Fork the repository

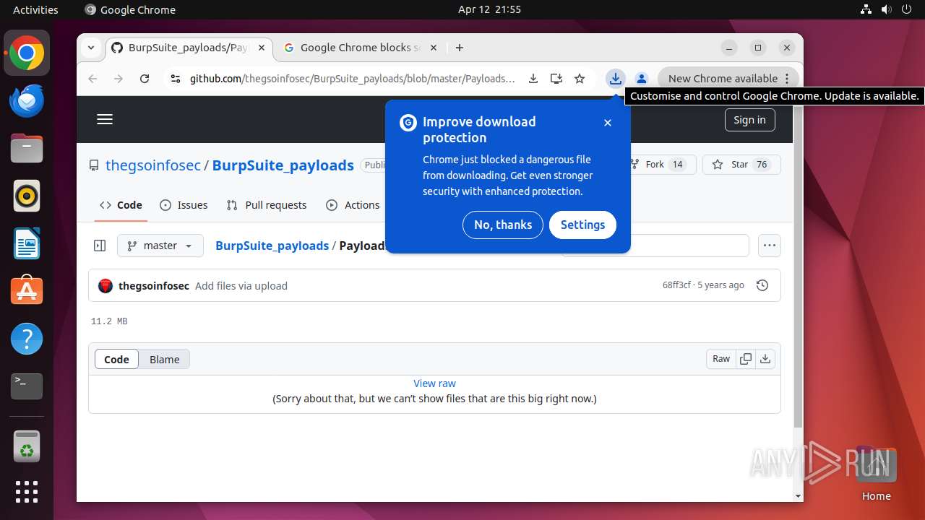[x=657, y=165]
